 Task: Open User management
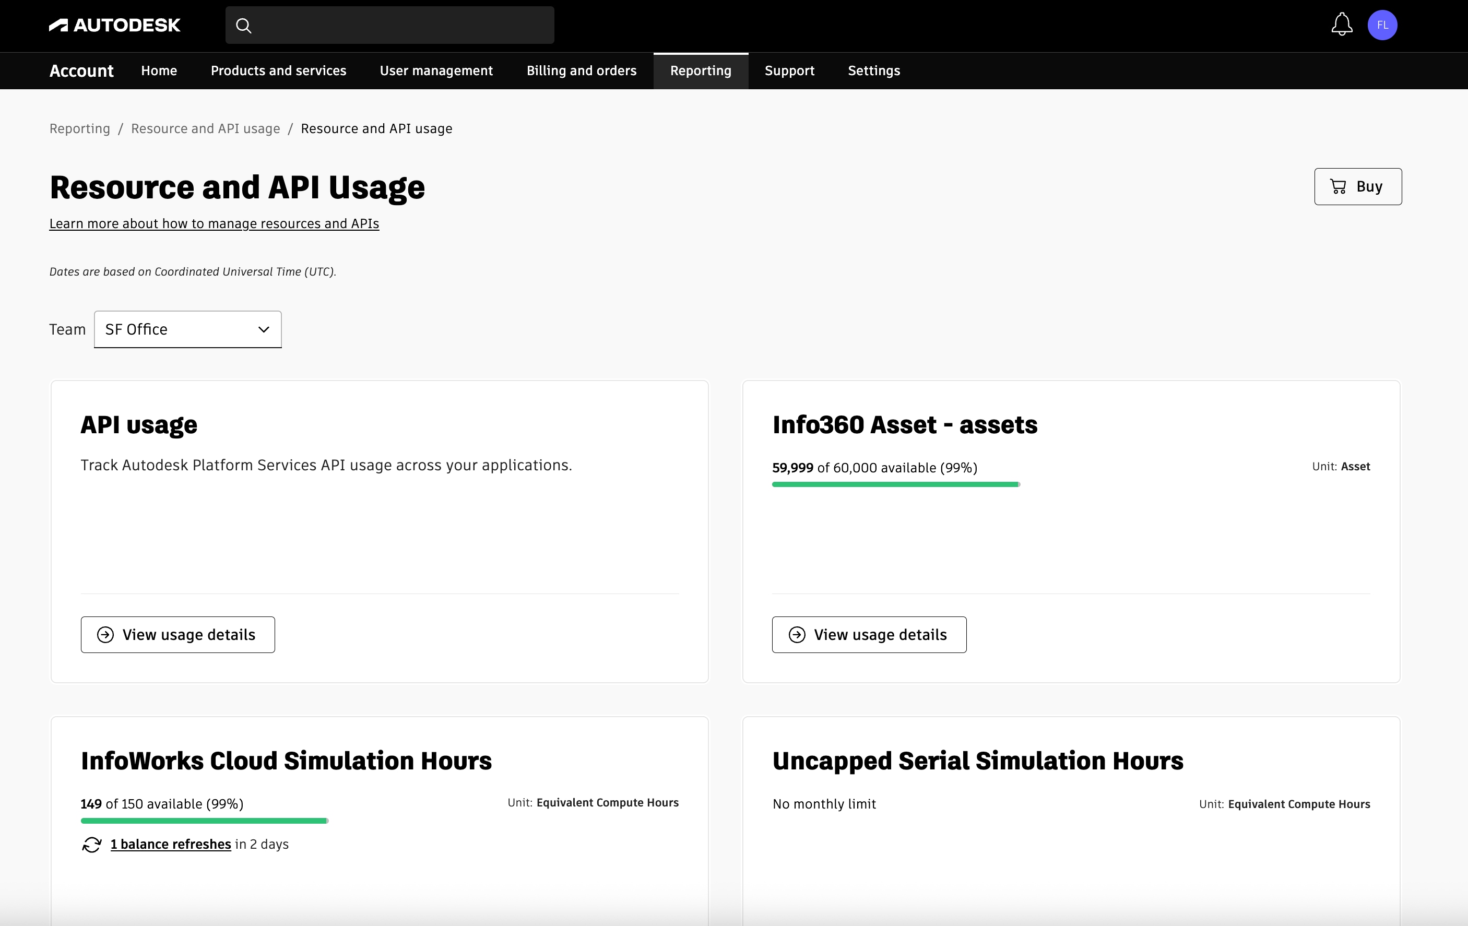(436, 70)
